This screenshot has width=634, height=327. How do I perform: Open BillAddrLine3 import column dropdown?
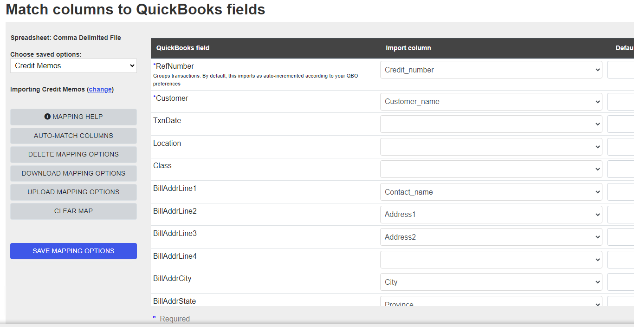coord(491,237)
